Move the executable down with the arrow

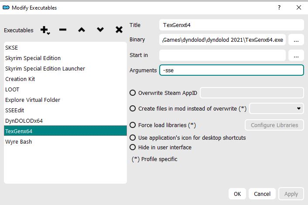[x=100, y=30]
